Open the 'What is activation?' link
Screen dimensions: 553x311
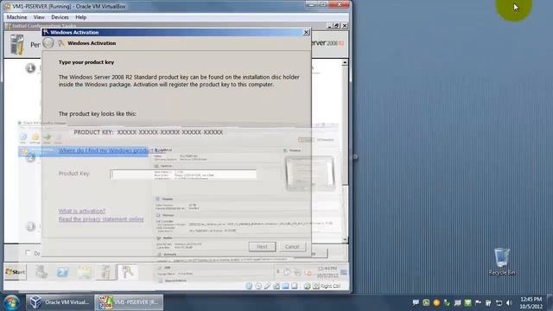pyautogui.click(x=82, y=211)
